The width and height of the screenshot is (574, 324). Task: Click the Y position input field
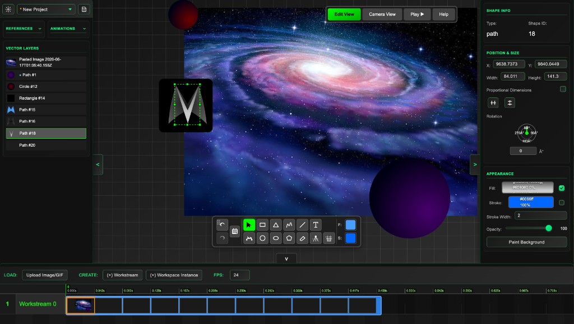click(550, 64)
